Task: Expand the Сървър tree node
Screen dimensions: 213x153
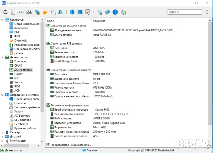Action: click(x=2, y=132)
